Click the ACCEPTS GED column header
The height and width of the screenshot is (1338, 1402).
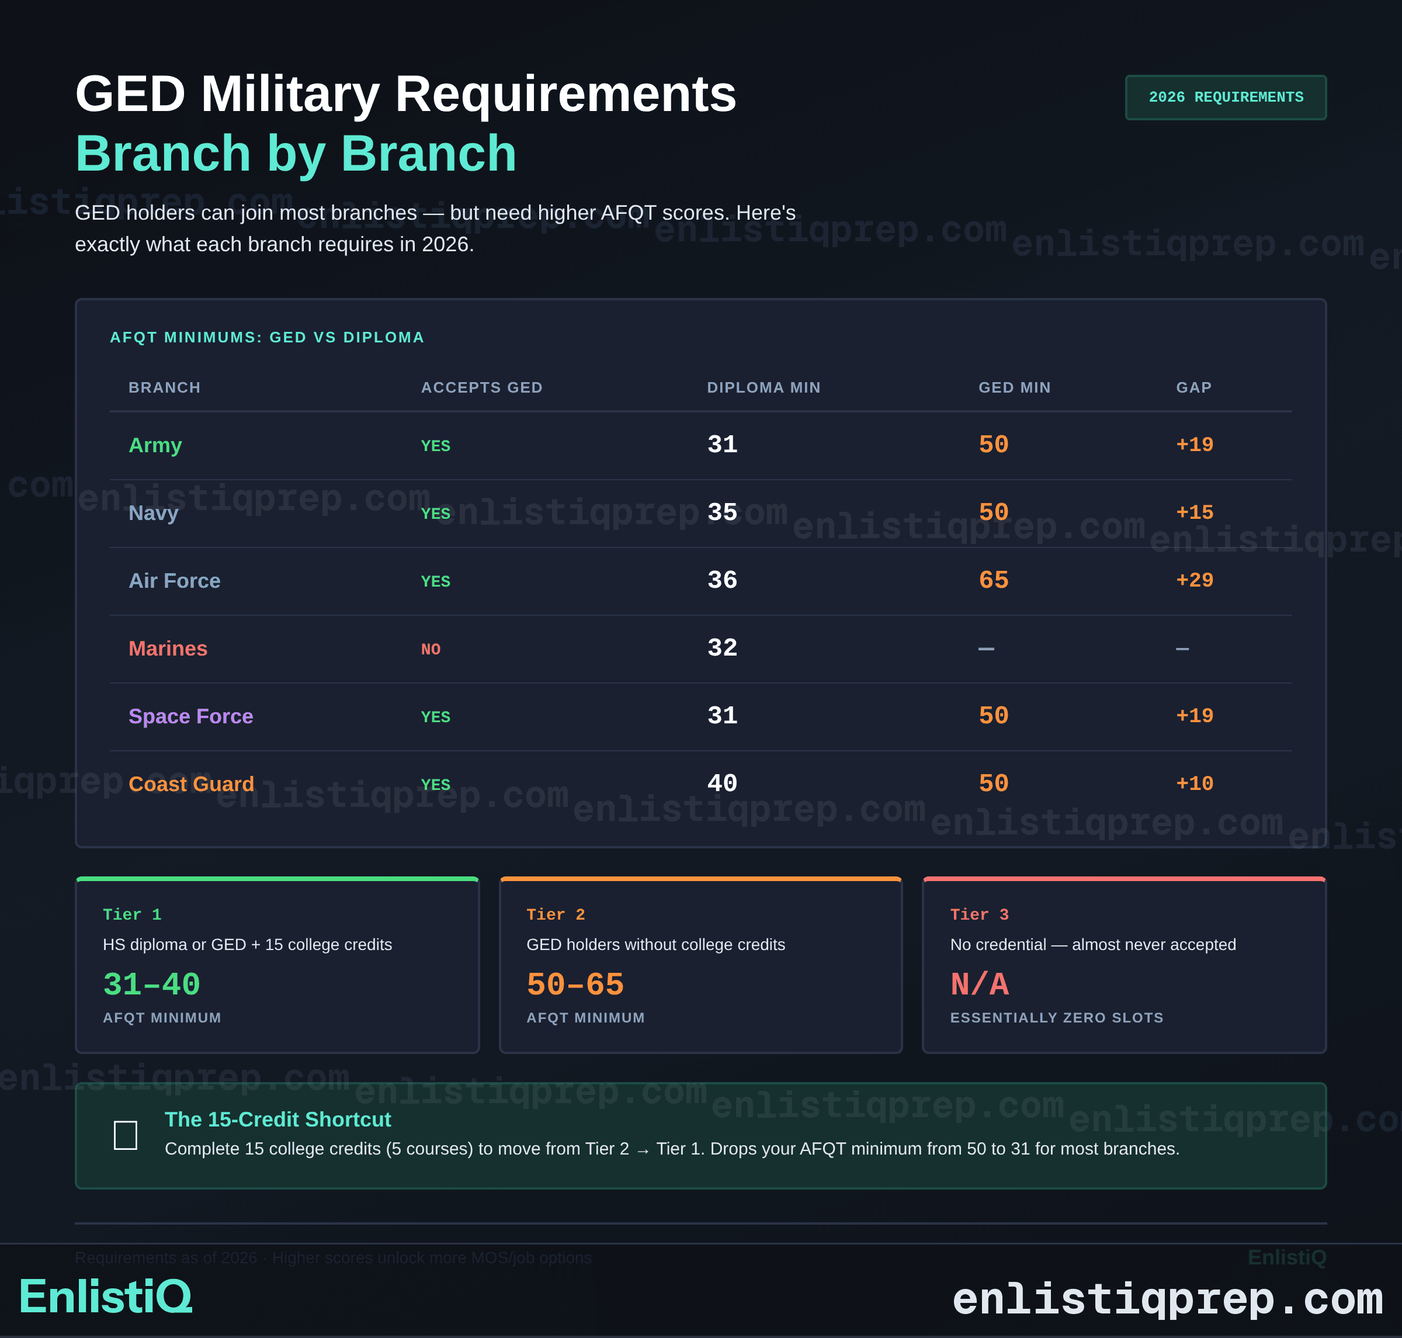[482, 387]
